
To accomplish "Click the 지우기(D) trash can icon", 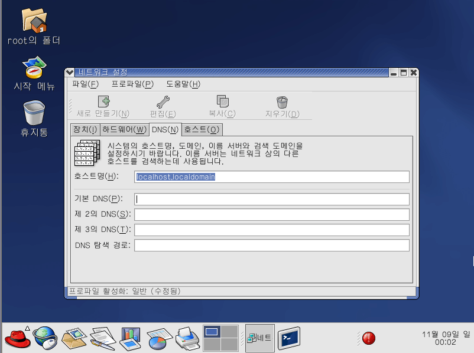I will (282, 102).
